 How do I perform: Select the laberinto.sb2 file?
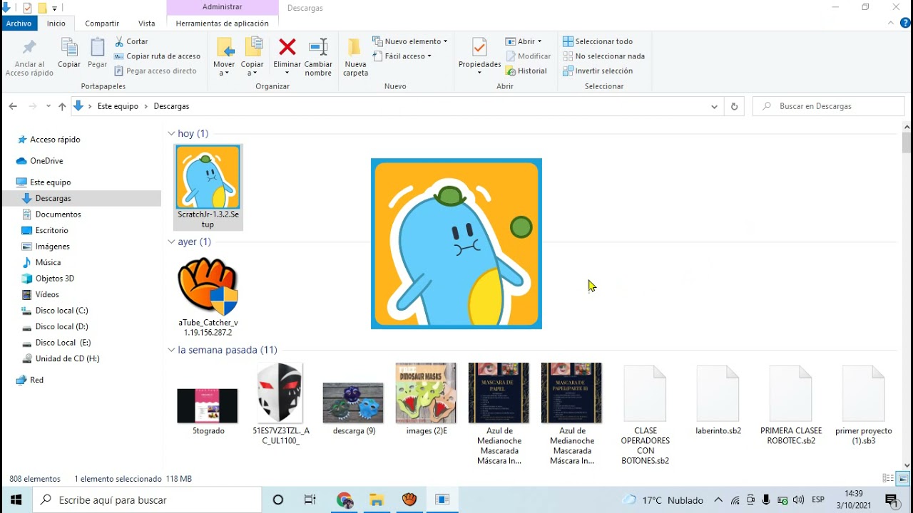click(x=718, y=400)
